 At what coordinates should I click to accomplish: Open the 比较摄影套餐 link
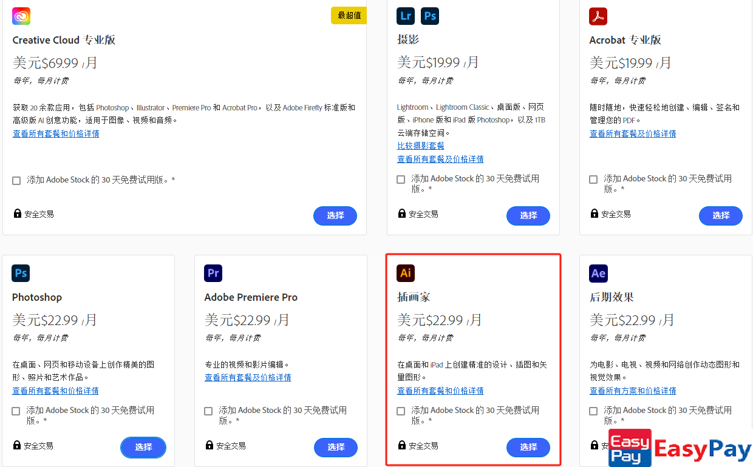click(x=421, y=146)
